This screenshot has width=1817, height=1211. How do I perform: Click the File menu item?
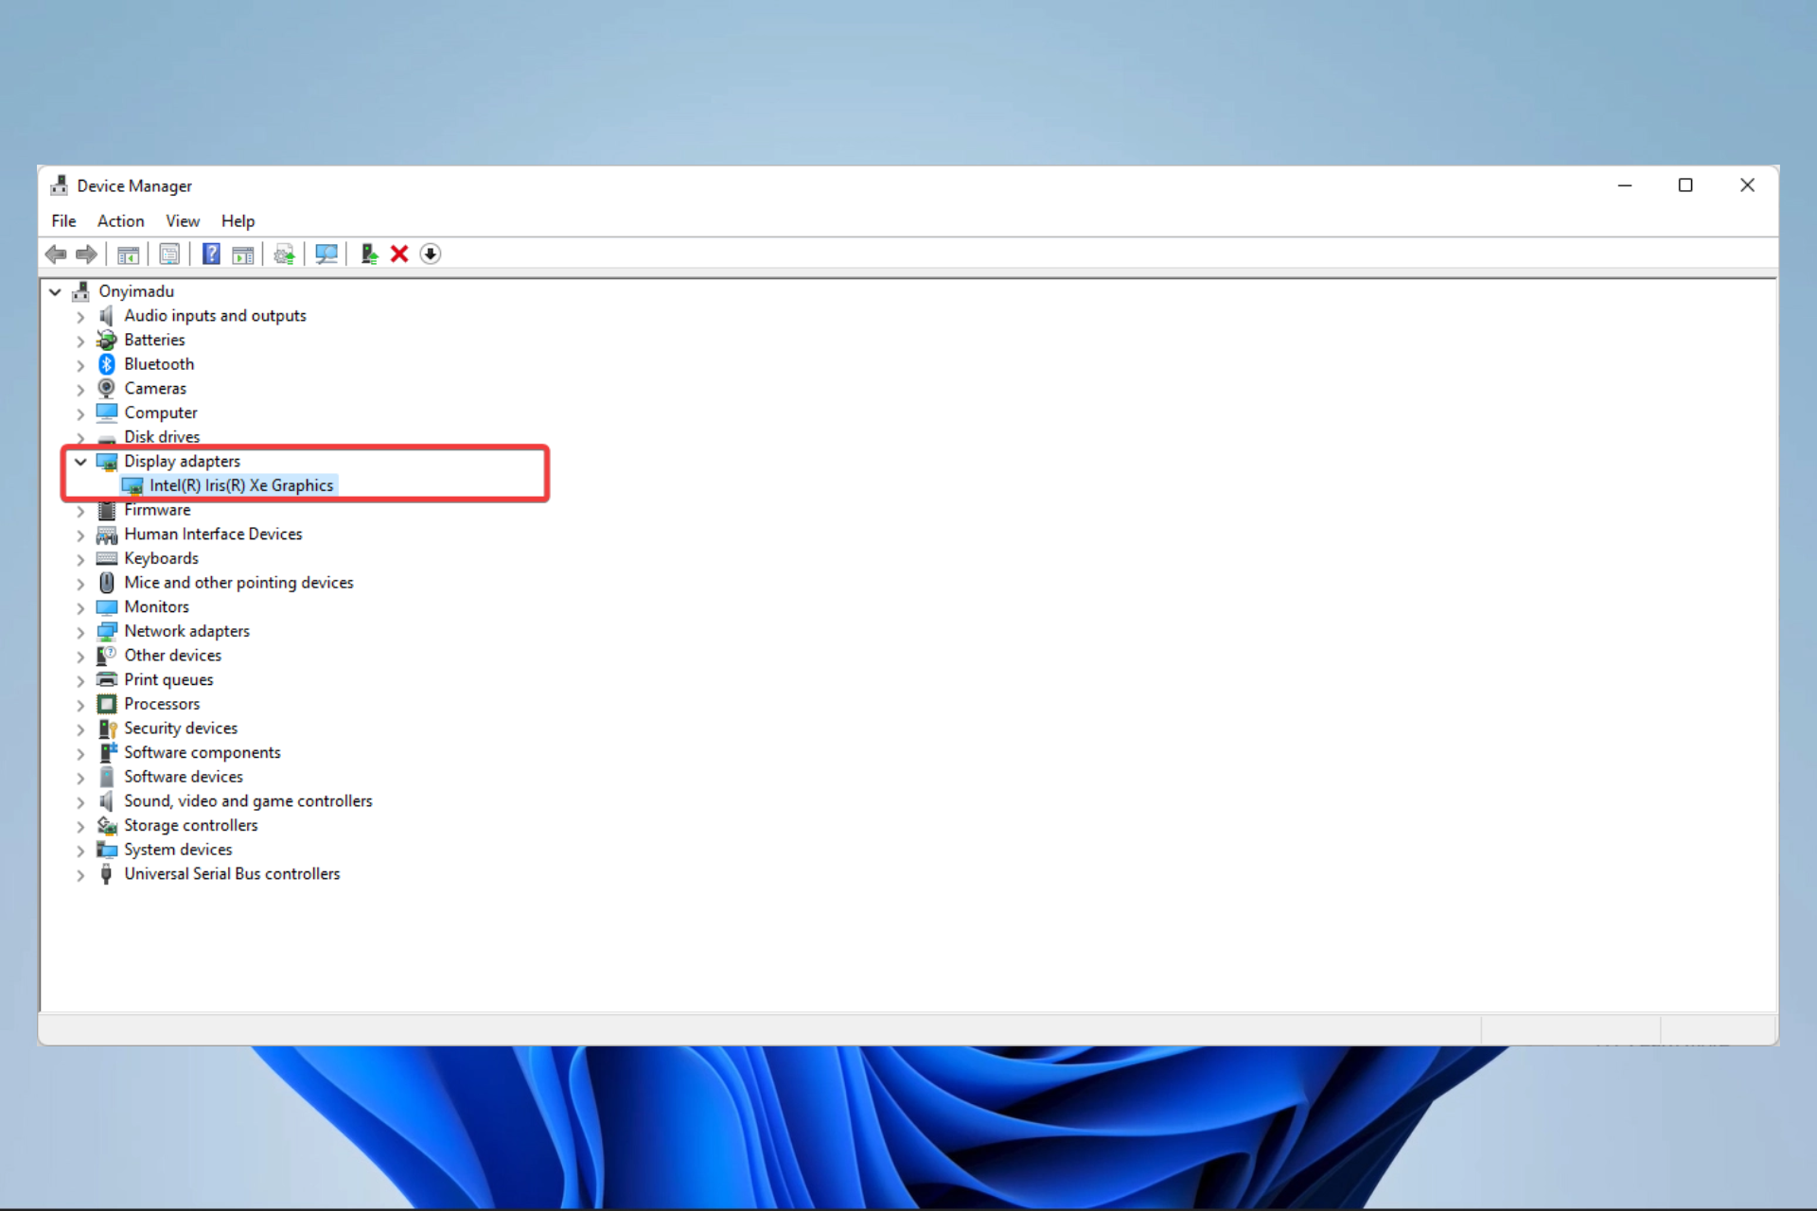[x=63, y=220]
